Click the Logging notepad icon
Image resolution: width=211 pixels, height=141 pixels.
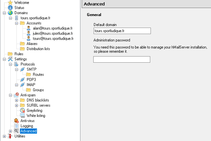click(x=16, y=126)
